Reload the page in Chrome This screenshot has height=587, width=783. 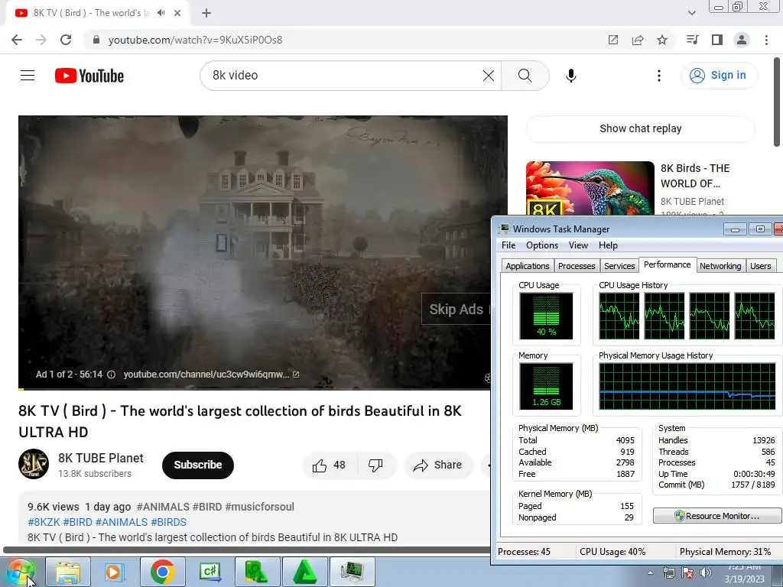66,40
